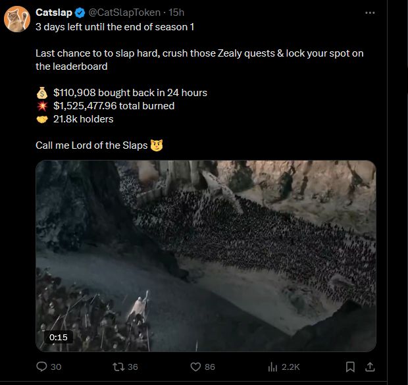This screenshot has width=408, height=385.
Task: Open the @CatSlapToken handle link
Action: coord(124,13)
